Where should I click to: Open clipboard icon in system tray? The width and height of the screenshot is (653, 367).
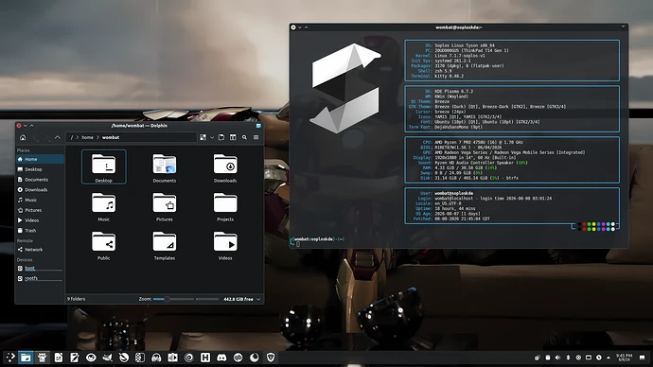pyautogui.click(x=548, y=358)
